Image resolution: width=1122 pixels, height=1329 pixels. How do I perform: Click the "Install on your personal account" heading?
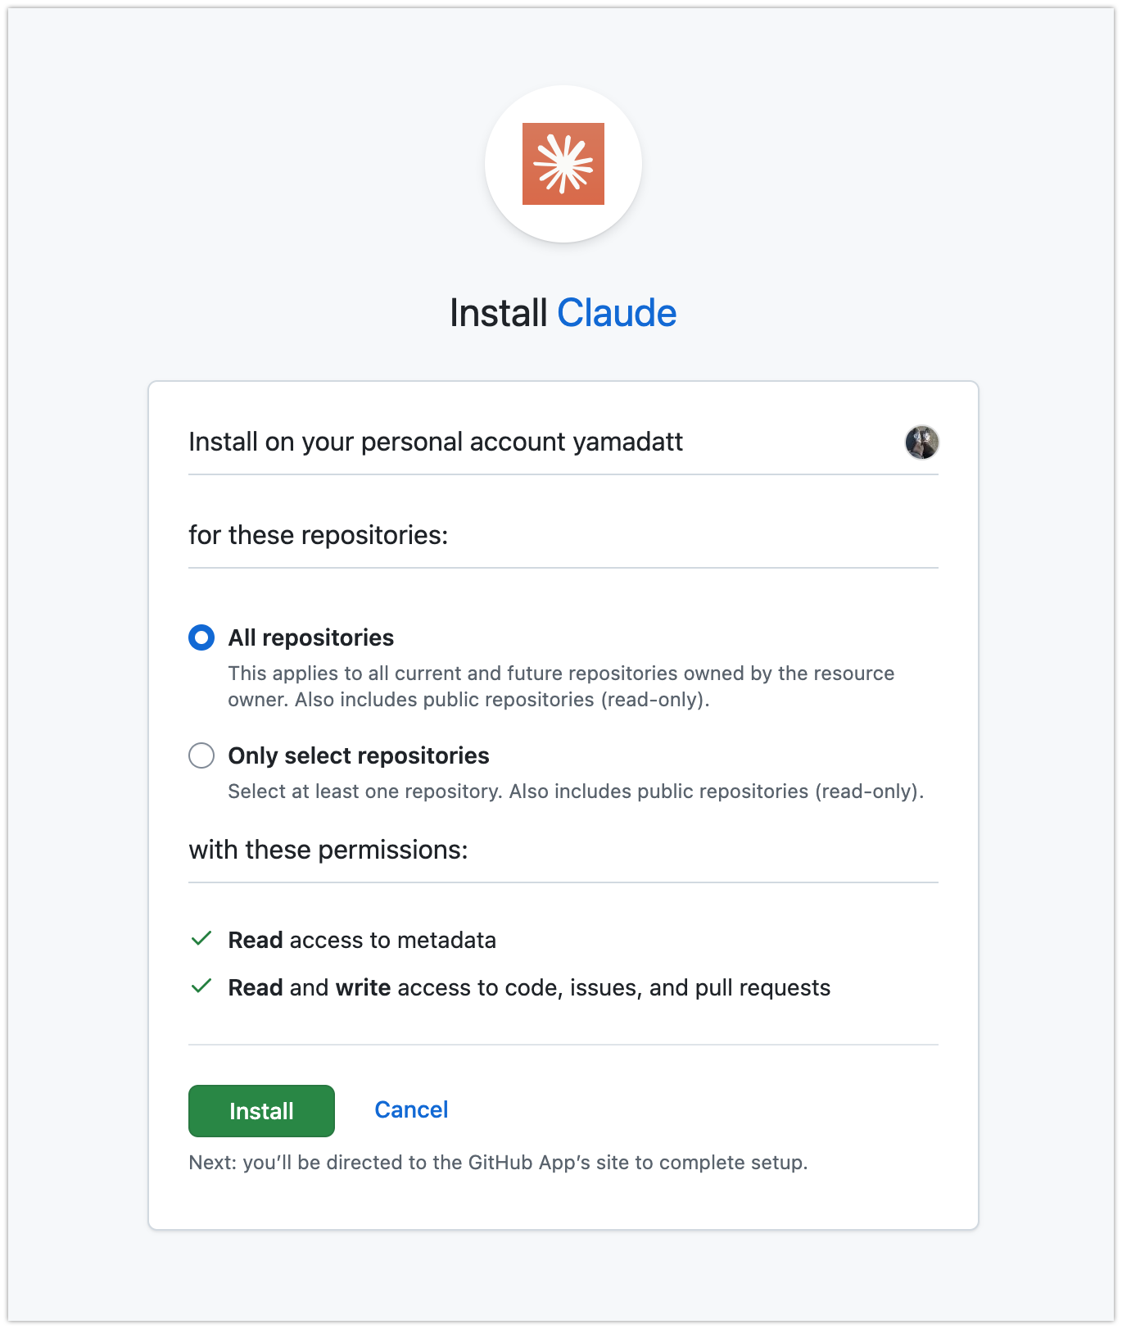click(436, 442)
